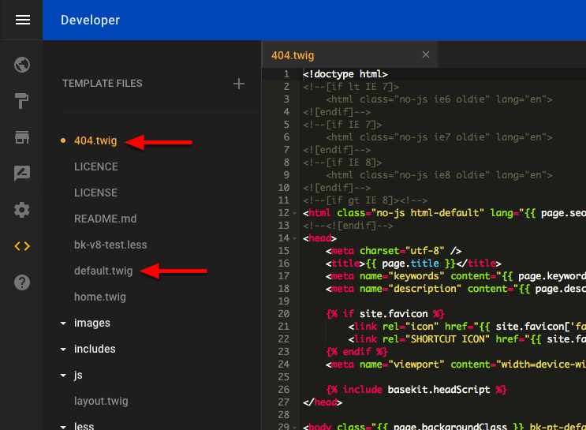
Task: Open the LICENCE file
Action: [x=96, y=166]
